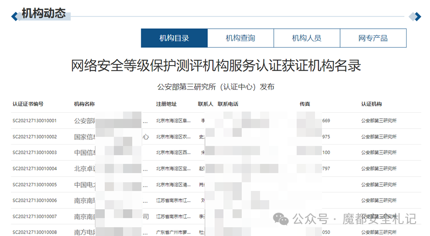Click 公安部第三研究所 in row SC202127130010005
430x236 pixels.
tap(379, 184)
